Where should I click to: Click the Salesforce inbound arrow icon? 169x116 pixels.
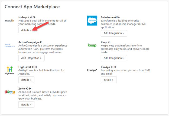click(115, 17)
